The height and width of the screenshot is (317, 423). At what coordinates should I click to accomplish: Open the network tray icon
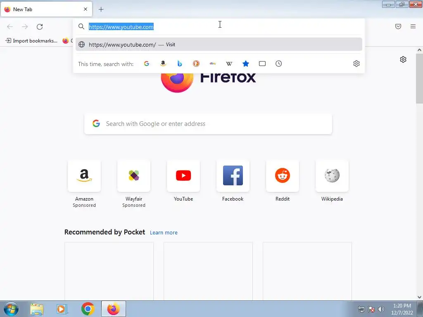coord(361,309)
